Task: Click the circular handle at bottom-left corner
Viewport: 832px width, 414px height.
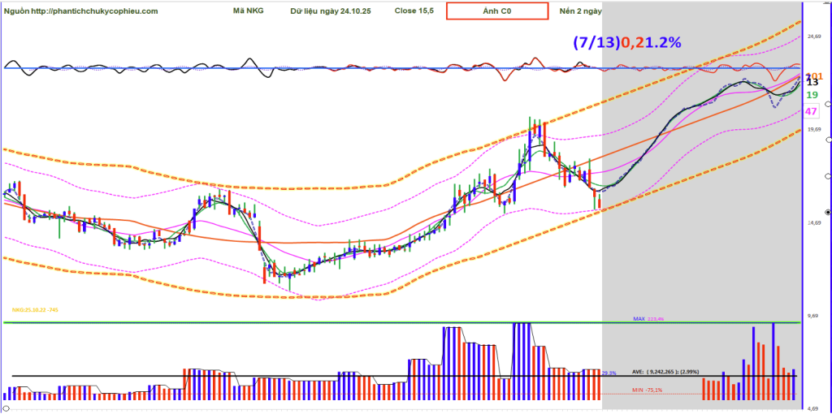Action: 5,408
